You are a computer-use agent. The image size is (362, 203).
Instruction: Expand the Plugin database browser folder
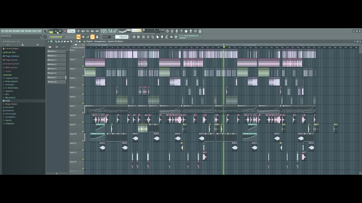[x=12, y=56]
